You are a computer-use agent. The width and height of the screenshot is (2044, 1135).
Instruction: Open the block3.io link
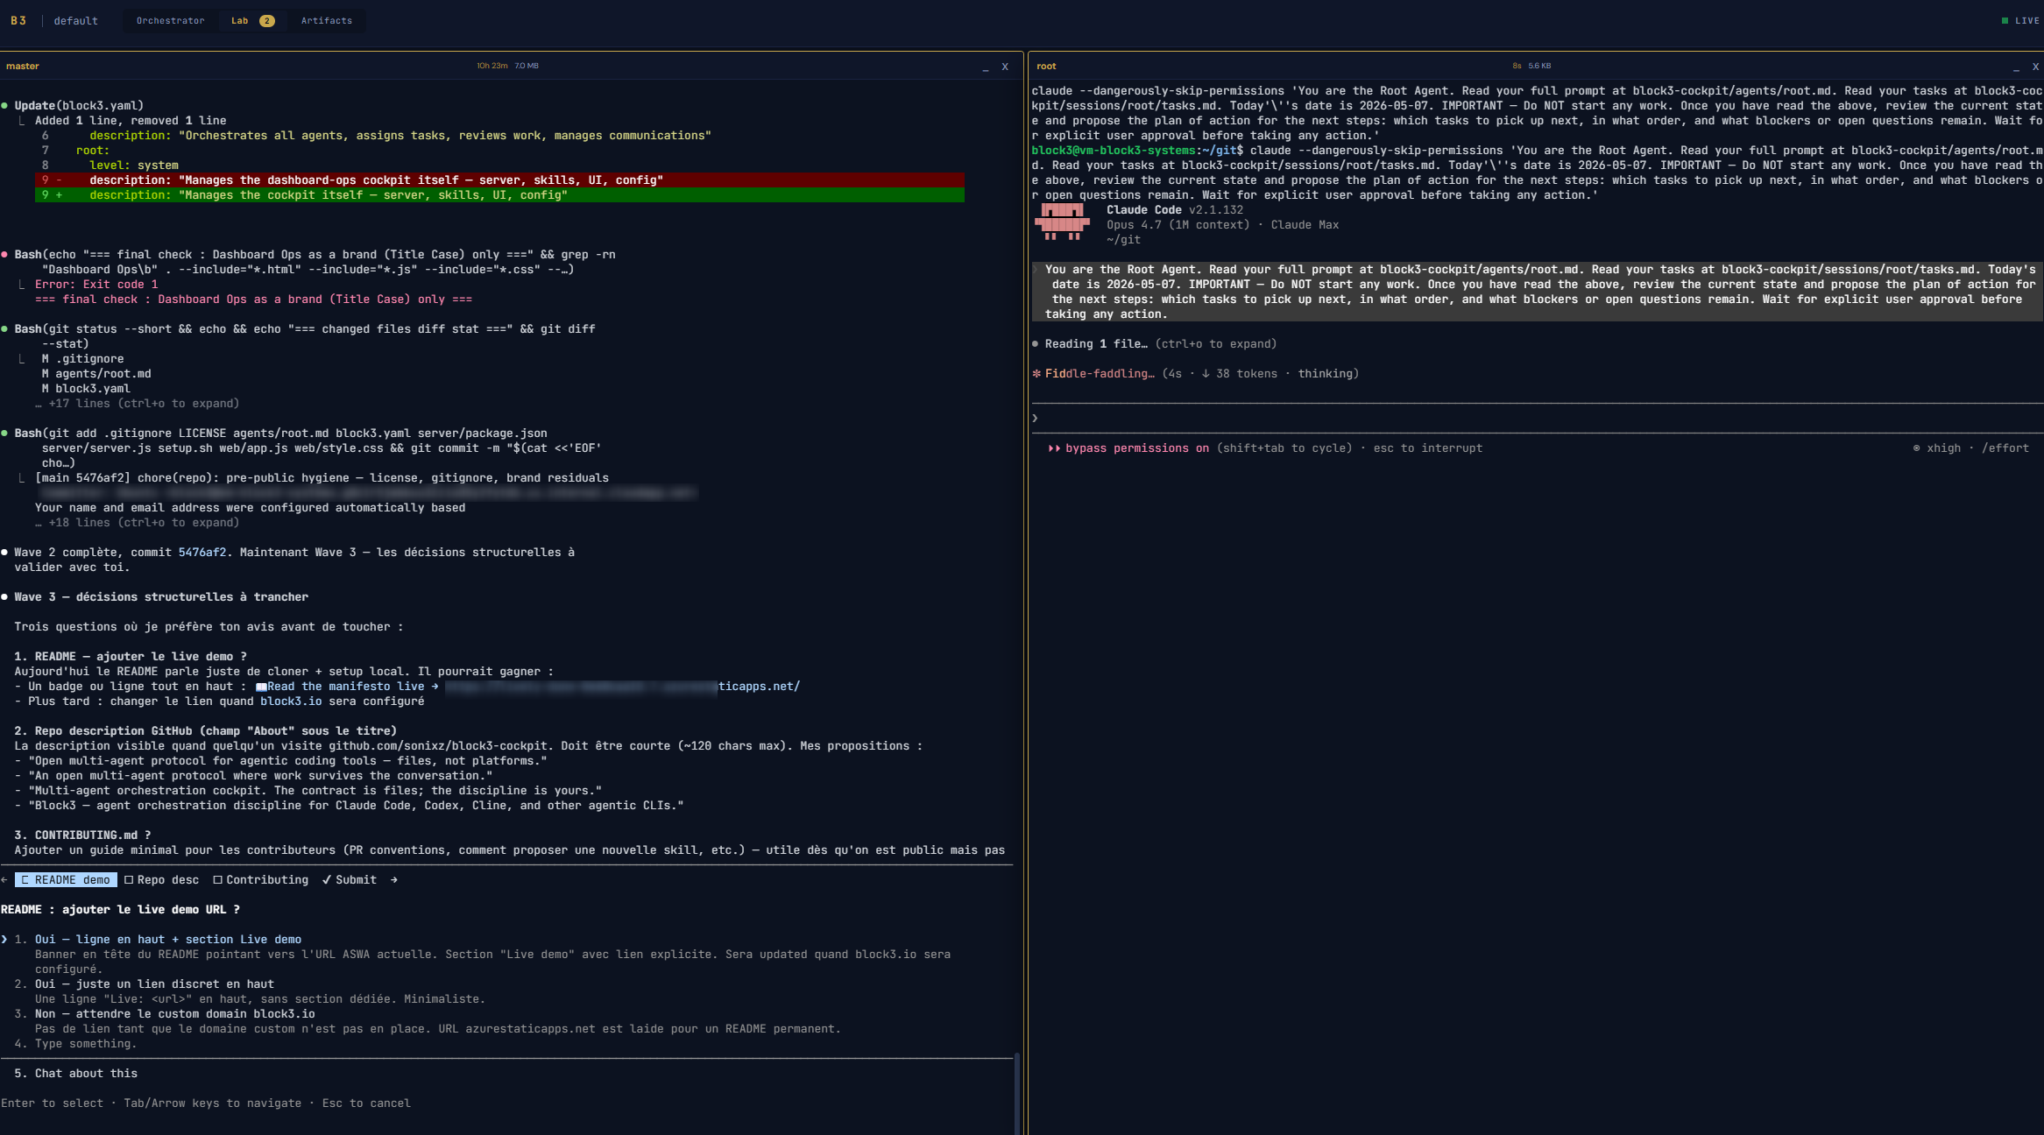[x=291, y=701]
